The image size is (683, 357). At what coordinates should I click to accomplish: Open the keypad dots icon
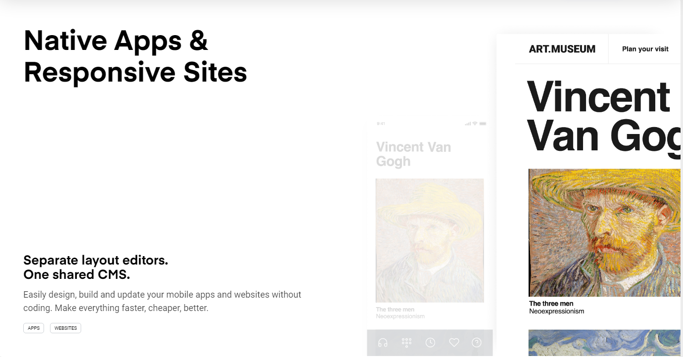(407, 342)
